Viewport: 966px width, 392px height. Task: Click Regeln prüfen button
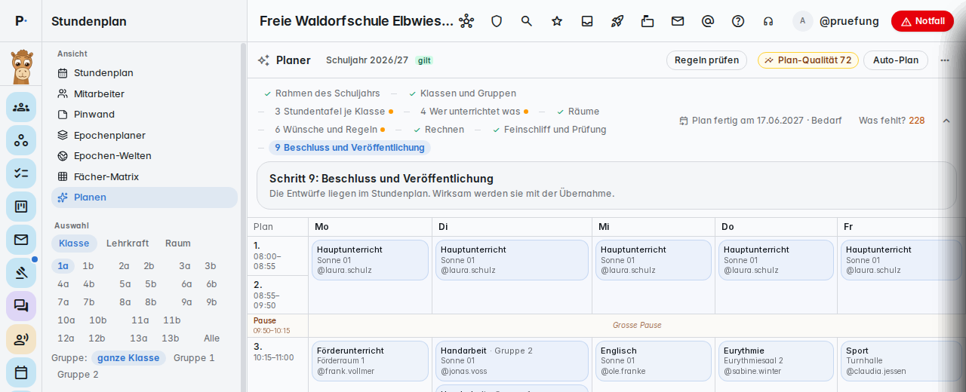point(706,60)
